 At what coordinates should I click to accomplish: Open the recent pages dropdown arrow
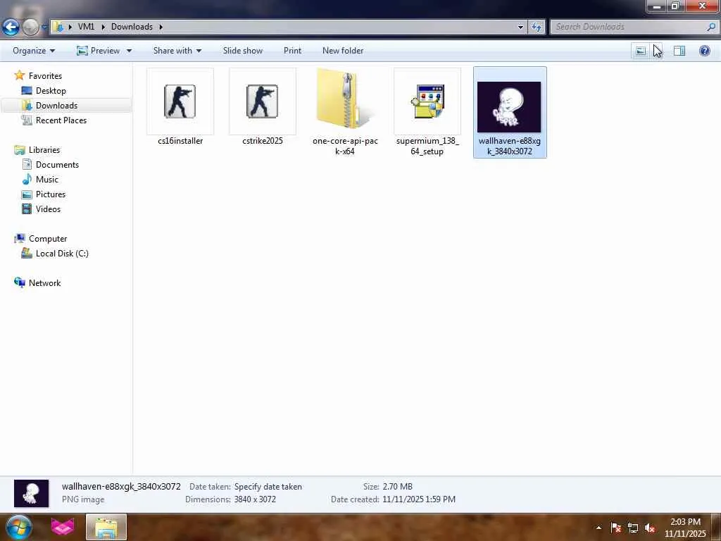tap(44, 27)
